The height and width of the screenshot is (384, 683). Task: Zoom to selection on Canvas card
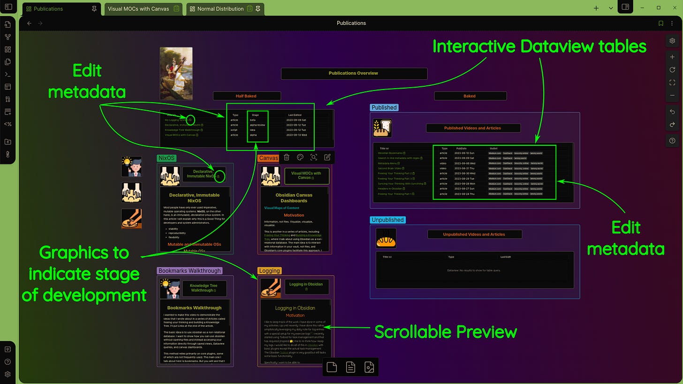[x=314, y=158]
